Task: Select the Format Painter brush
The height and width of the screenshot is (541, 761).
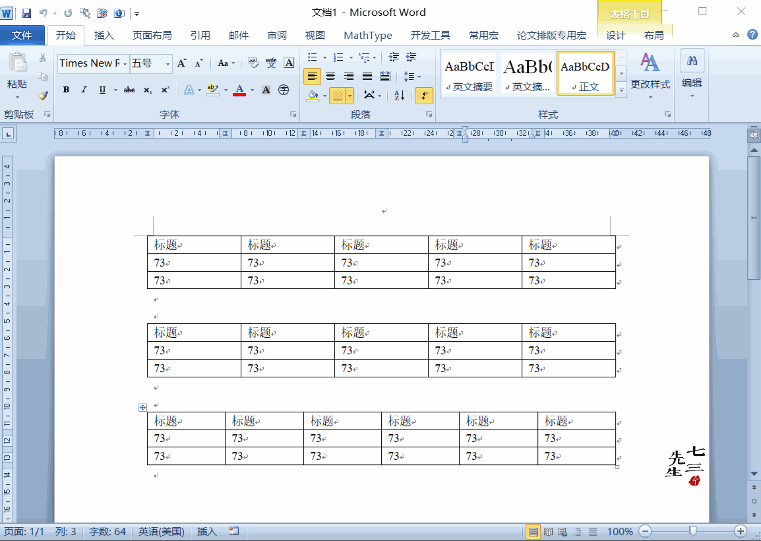Action: pyautogui.click(x=43, y=95)
